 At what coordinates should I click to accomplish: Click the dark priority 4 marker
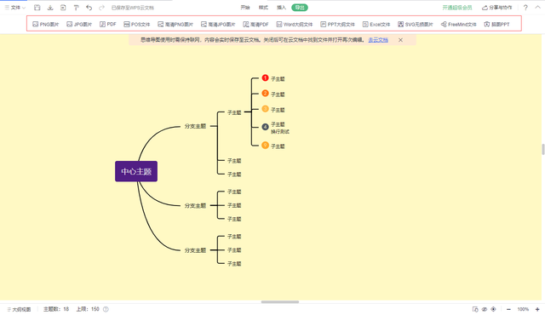[x=265, y=127]
